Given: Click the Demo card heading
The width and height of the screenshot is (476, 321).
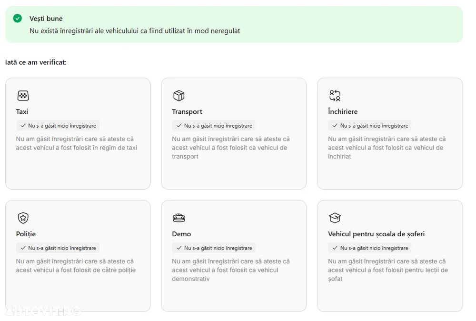Looking at the screenshot, I should (x=181, y=234).
